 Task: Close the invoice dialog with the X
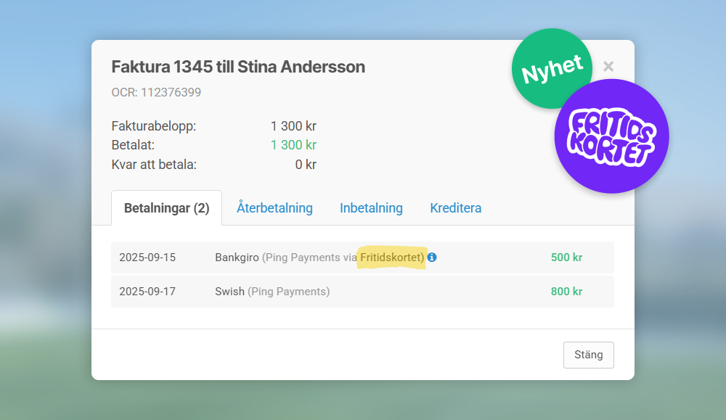[608, 67]
